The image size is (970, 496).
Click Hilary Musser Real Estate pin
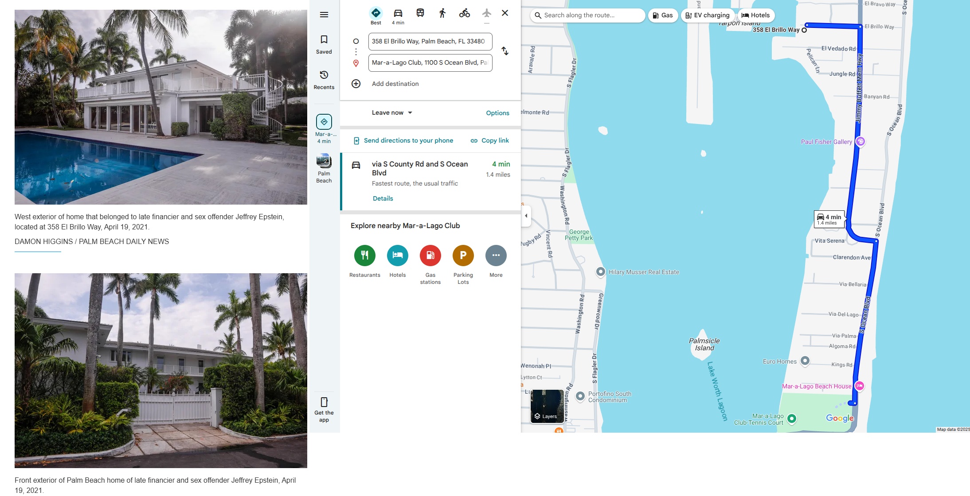600,271
